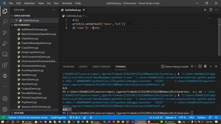Open the Explorer view in activity bar

(x=5, y=11)
